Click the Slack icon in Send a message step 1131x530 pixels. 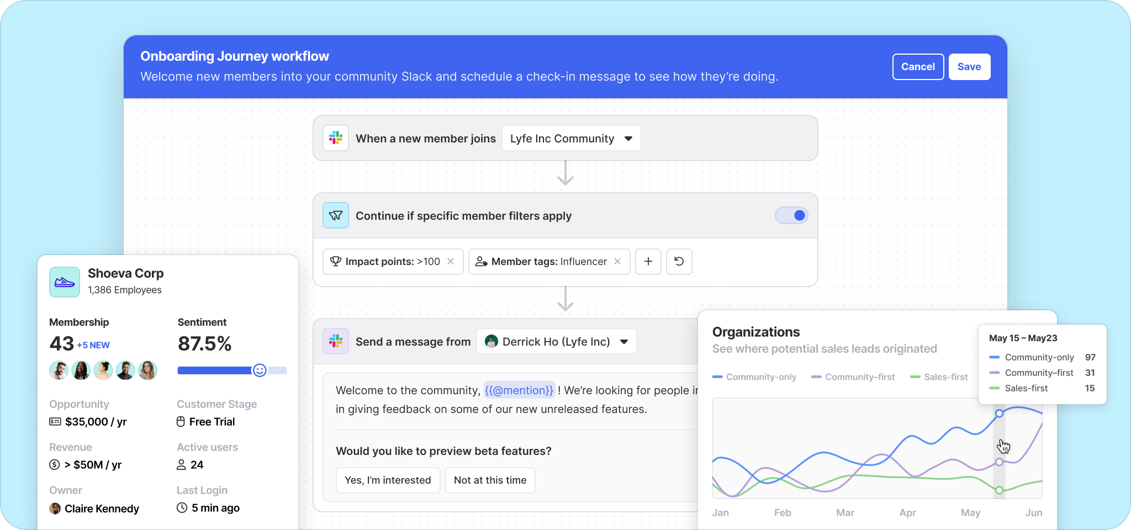336,341
